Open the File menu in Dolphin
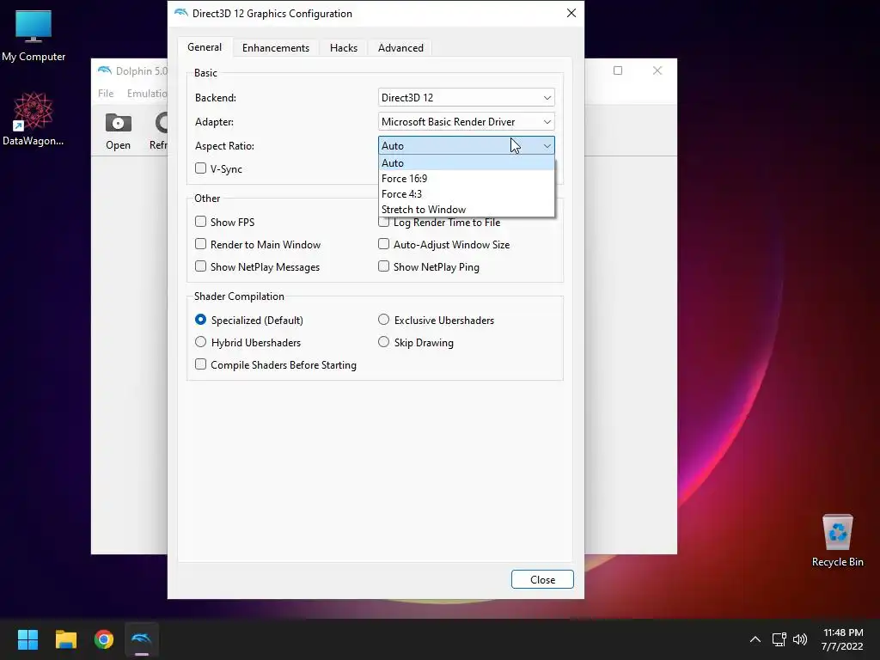 [106, 93]
